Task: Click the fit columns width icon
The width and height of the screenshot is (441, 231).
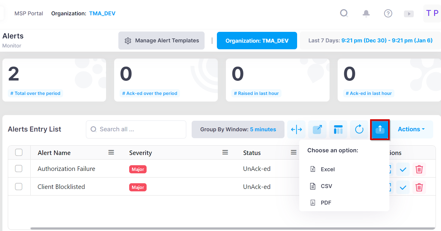Action: 297,129
